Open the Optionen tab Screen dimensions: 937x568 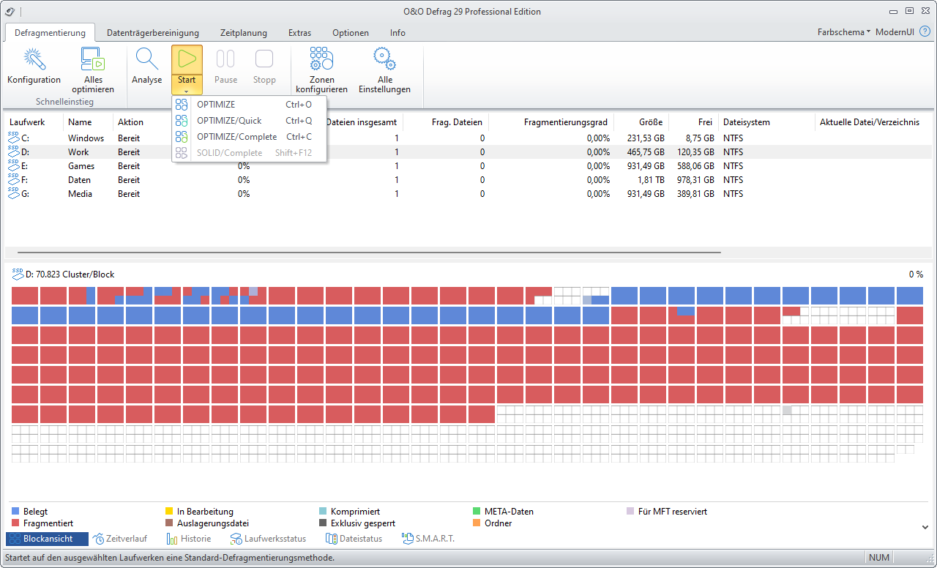351,33
